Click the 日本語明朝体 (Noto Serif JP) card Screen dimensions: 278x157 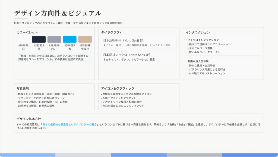pyautogui.click(x=138, y=42)
